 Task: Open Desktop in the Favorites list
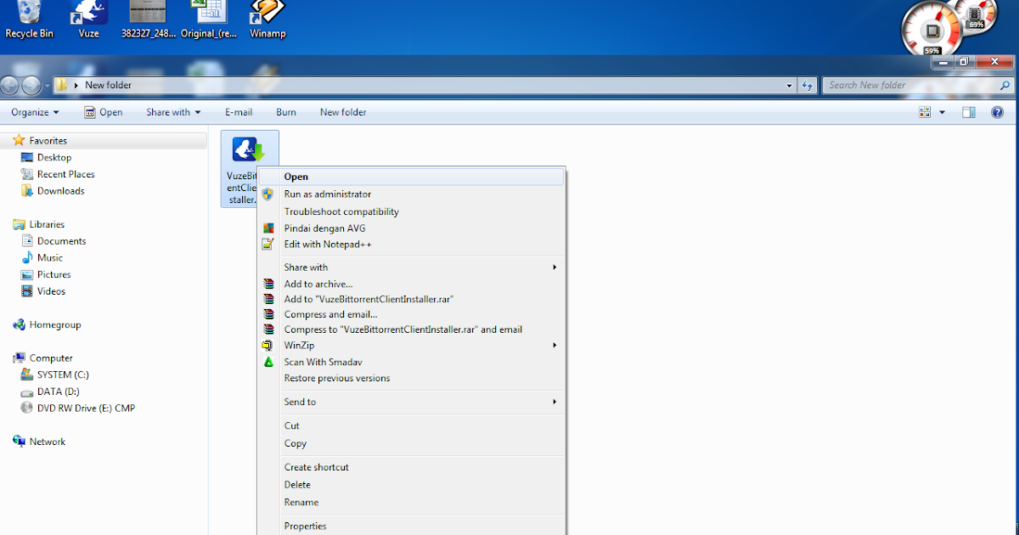pyautogui.click(x=53, y=157)
